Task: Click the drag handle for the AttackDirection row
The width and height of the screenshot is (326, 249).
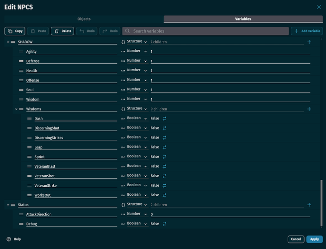Action: tap(21, 214)
